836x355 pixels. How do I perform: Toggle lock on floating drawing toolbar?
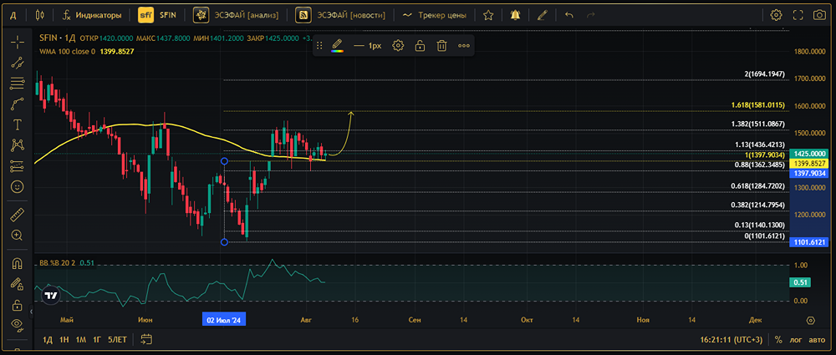421,46
